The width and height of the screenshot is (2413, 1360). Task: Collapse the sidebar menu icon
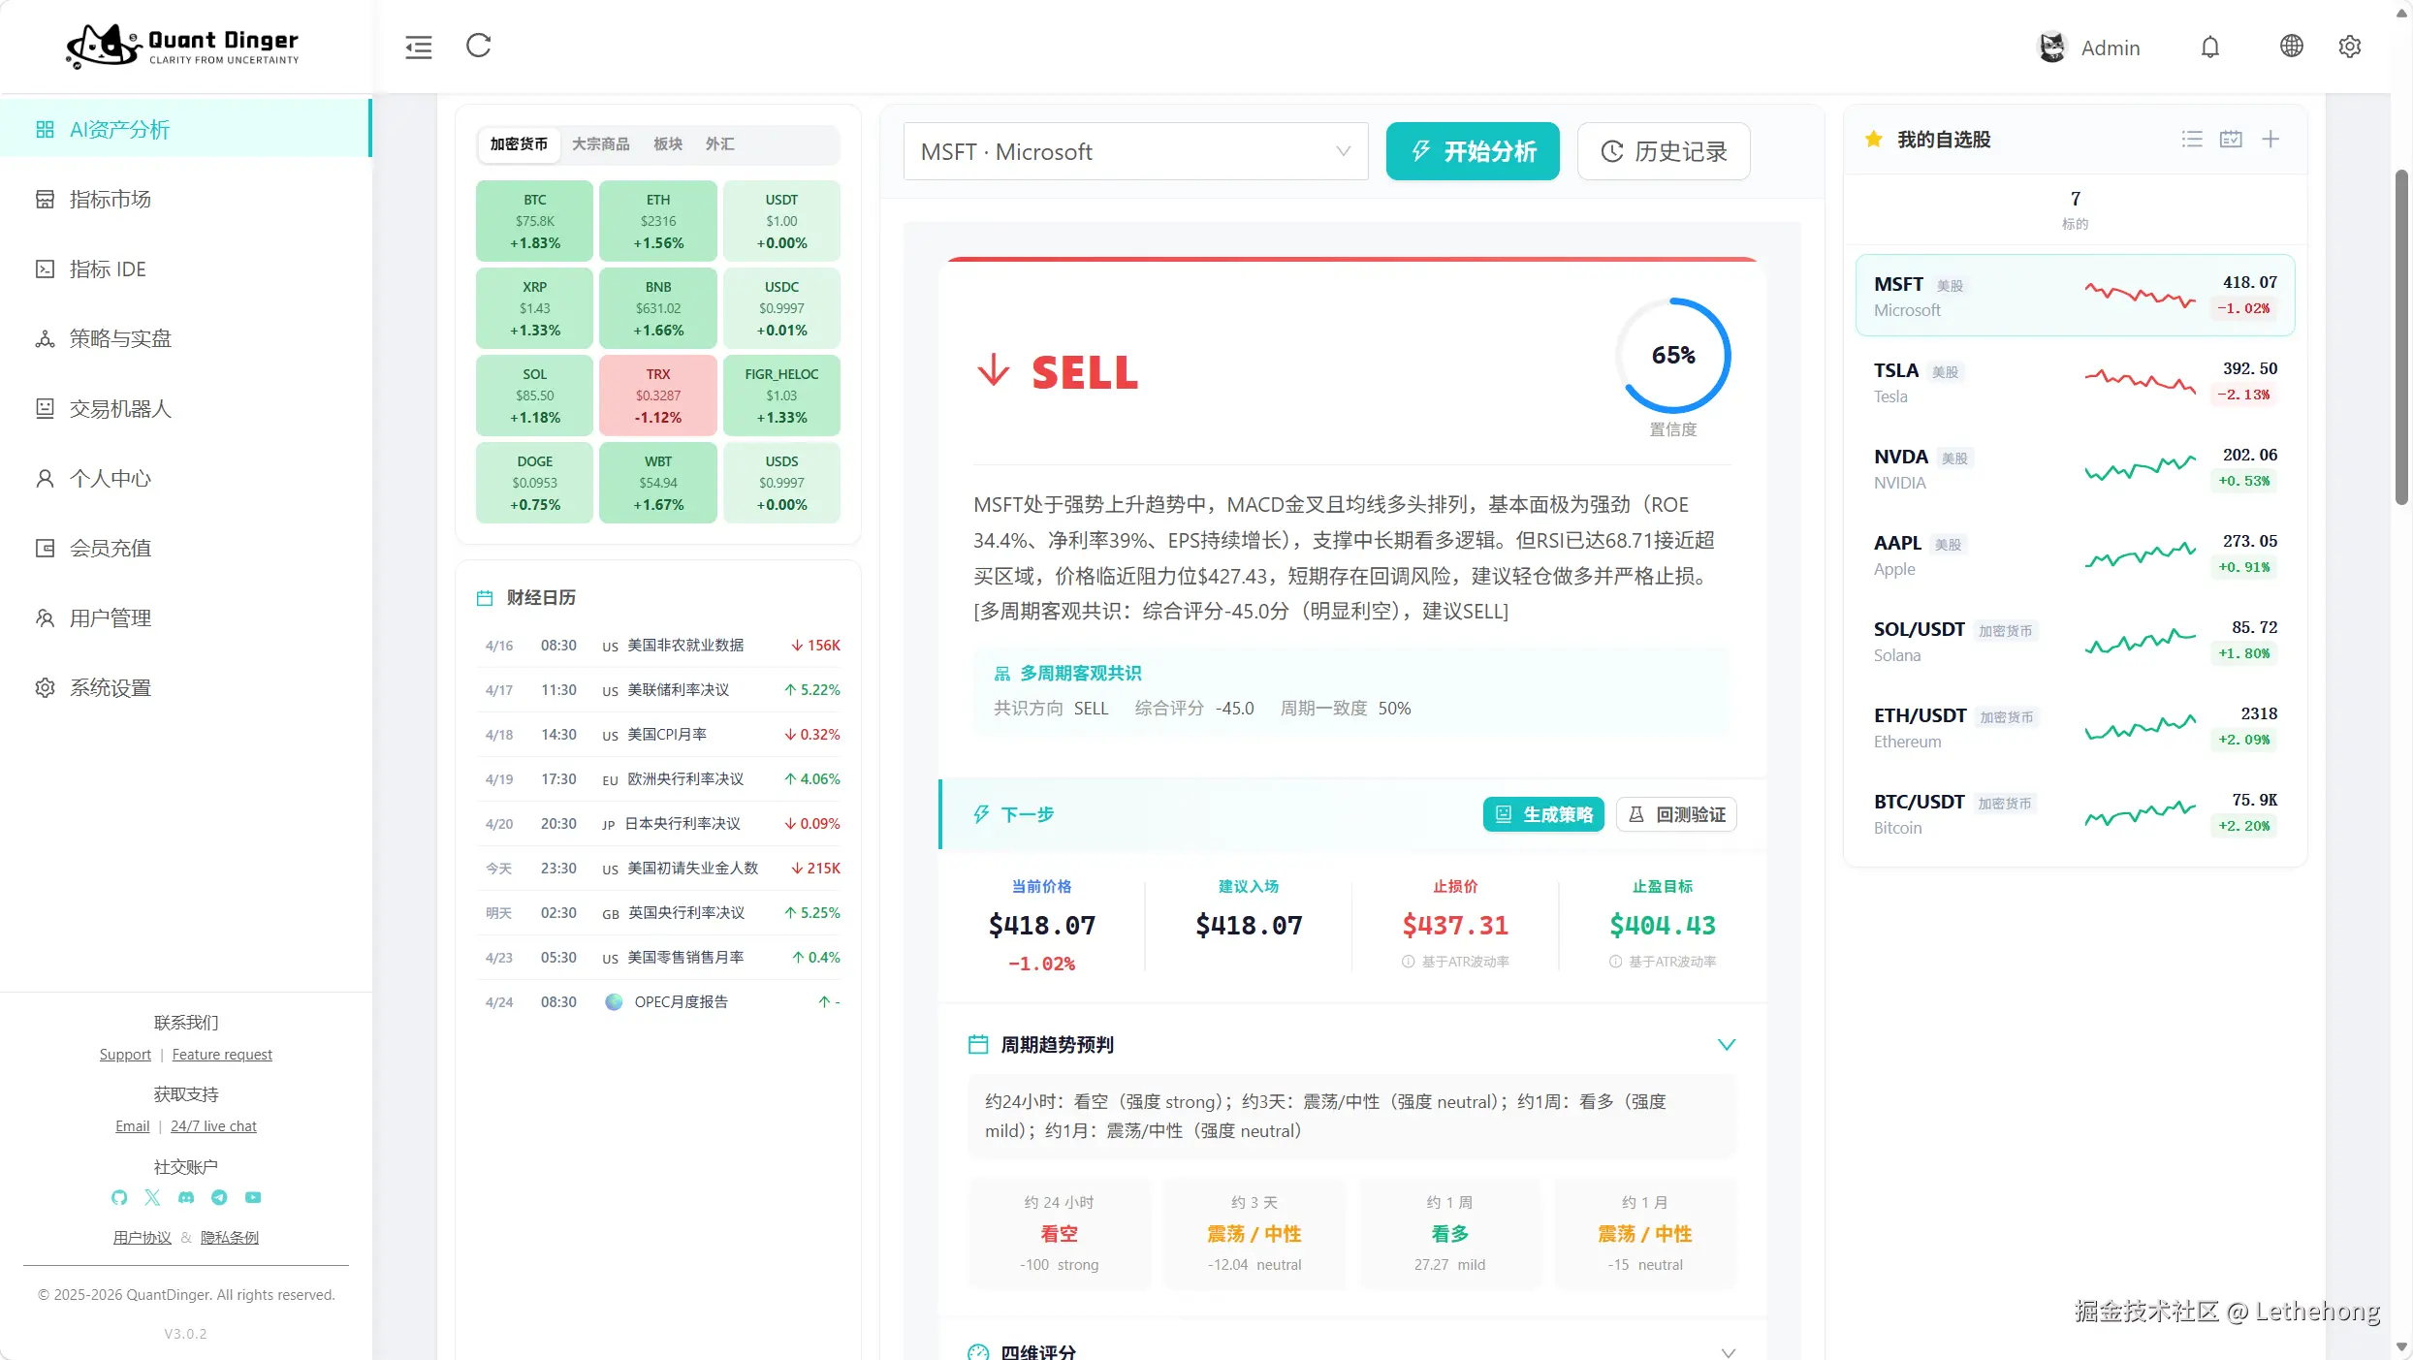419,47
